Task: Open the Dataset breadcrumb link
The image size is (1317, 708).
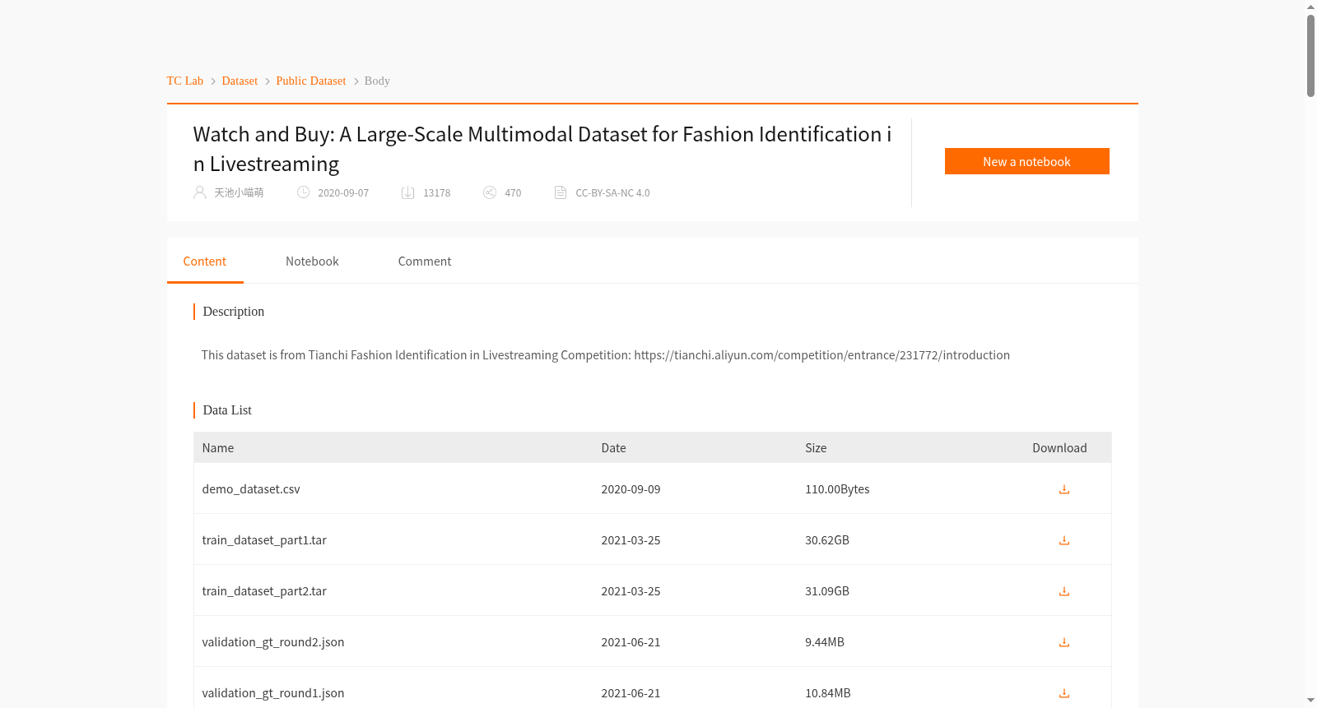Action: (x=240, y=81)
